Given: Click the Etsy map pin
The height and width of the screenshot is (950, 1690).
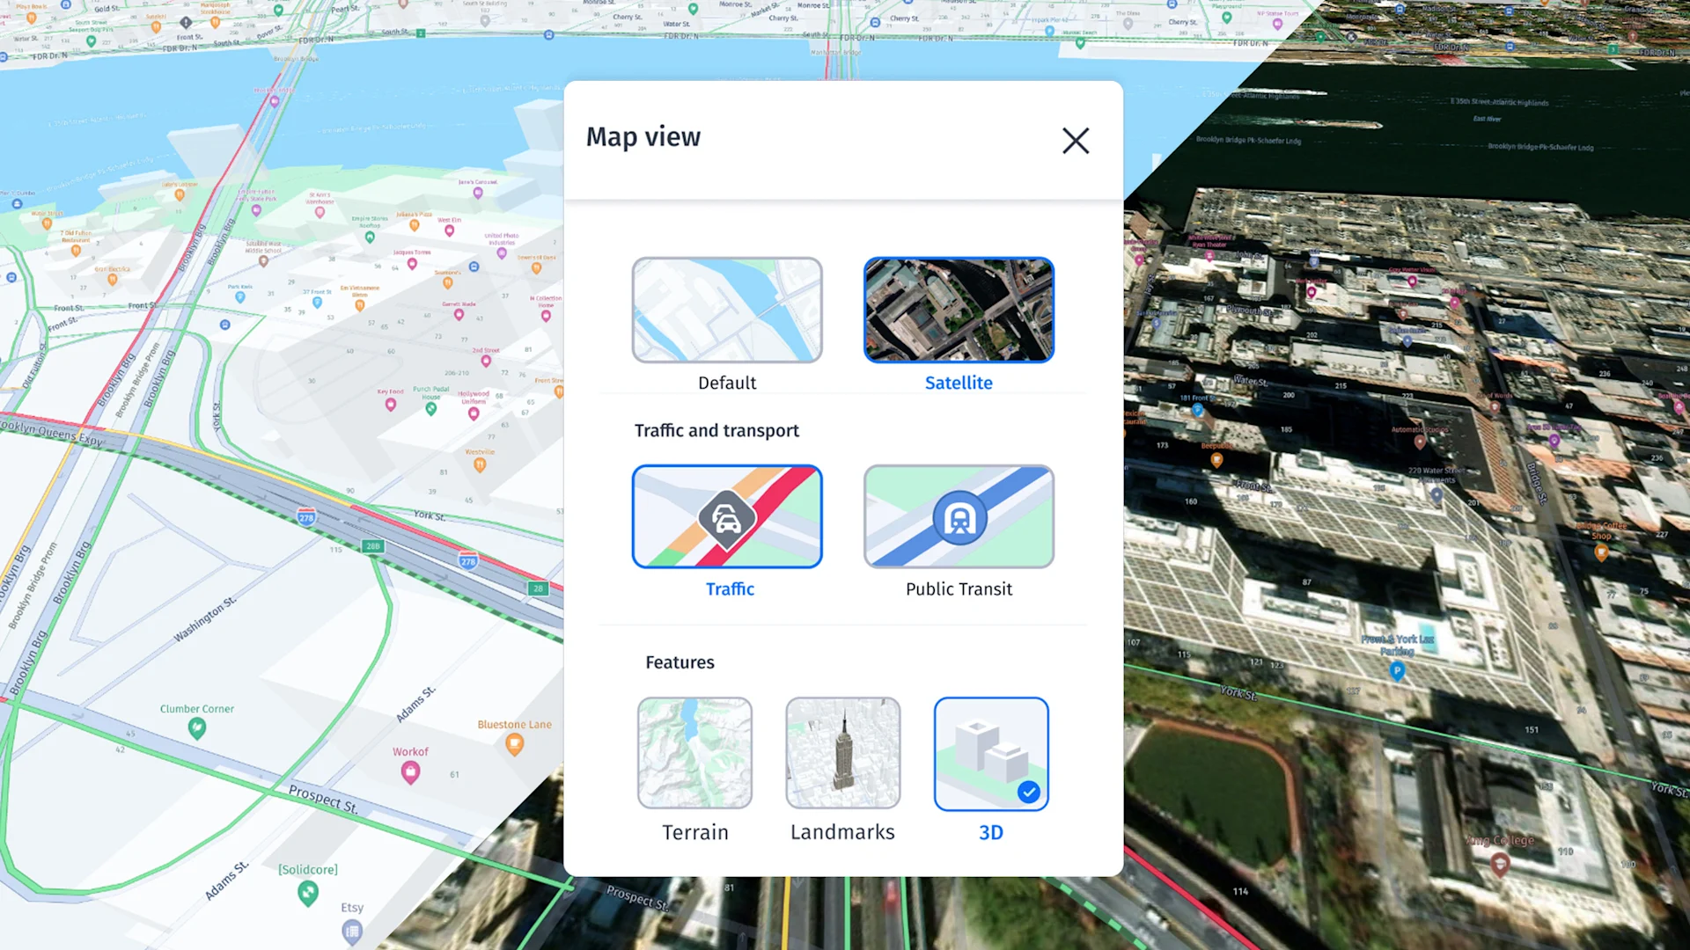Looking at the screenshot, I should (352, 931).
